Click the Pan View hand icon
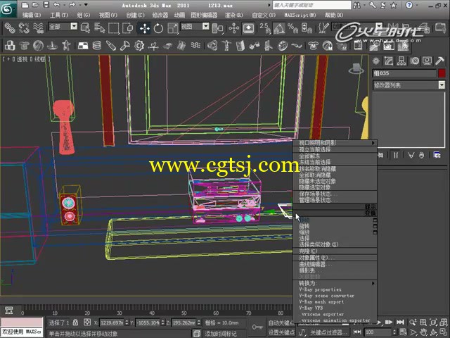 pyautogui.click(x=423, y=332)
